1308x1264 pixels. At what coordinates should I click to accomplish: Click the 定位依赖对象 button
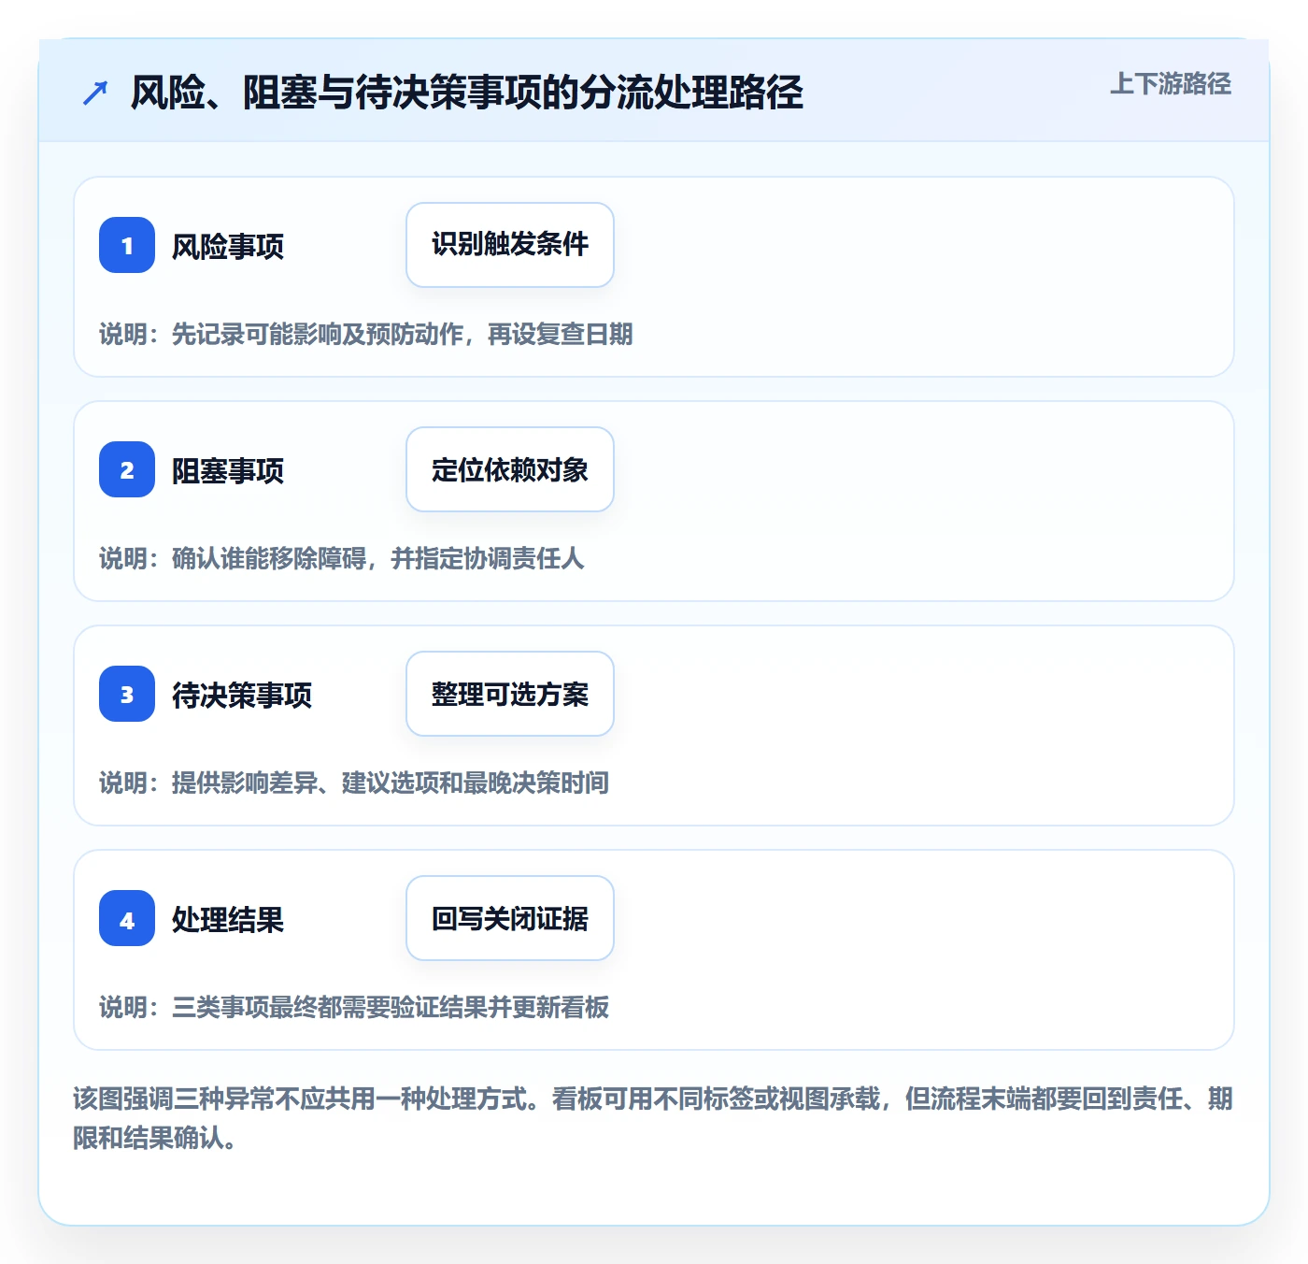[x=510, y=469]
